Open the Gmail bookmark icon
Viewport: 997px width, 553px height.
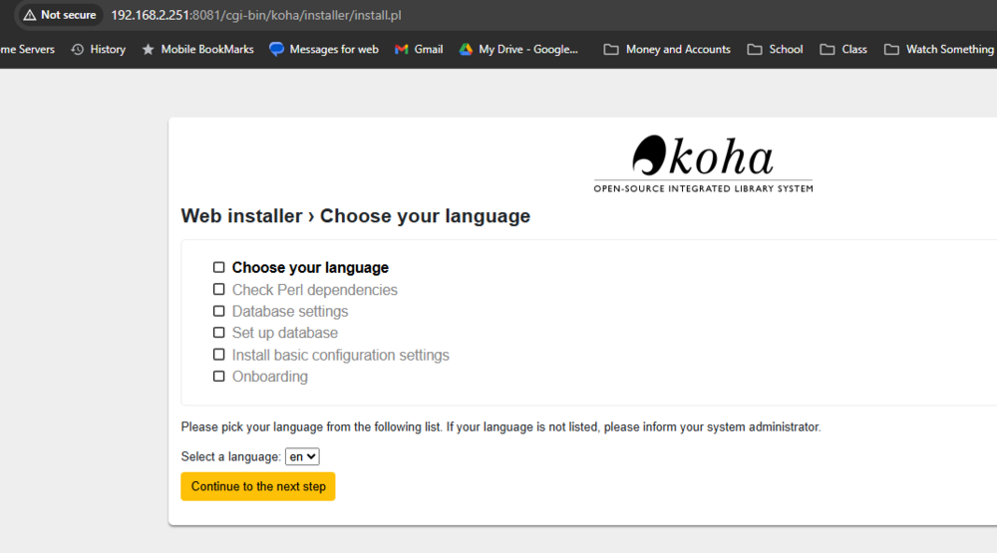pyautogui.click(x=401, y=50)
